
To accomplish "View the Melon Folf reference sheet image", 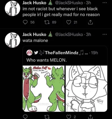I will 44,89.
